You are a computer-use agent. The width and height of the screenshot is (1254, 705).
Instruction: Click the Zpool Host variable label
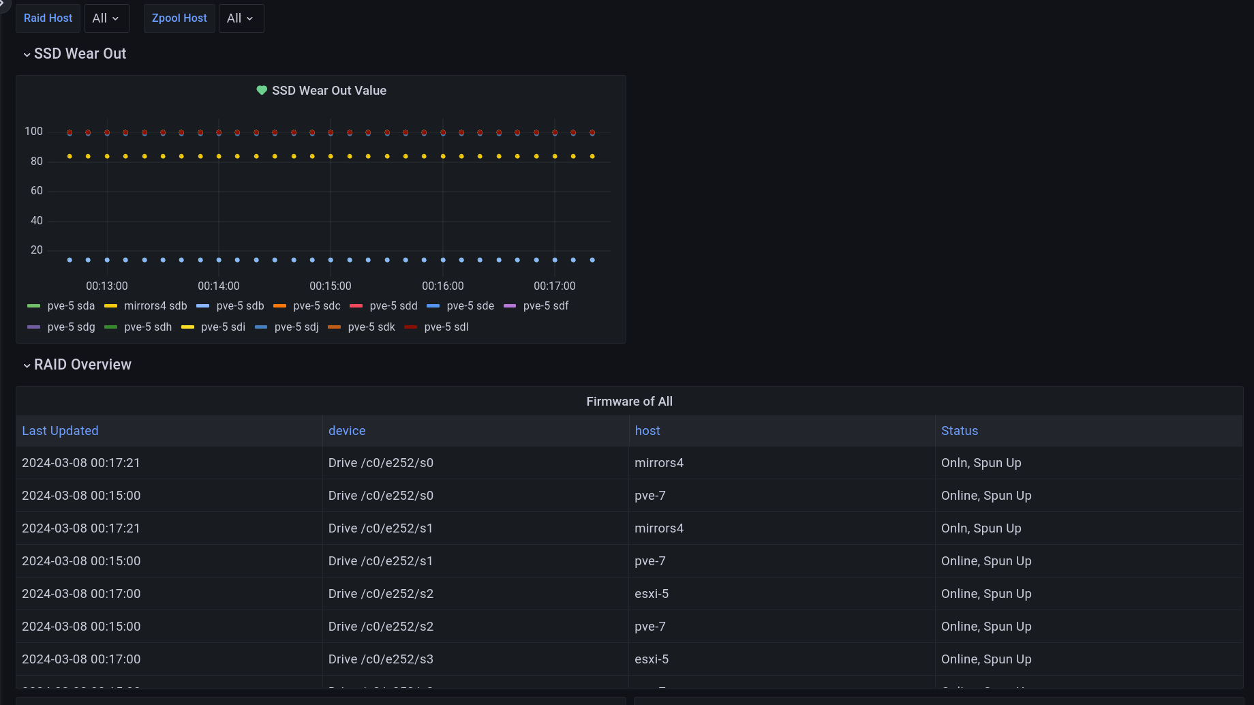pyautogui.click(x=179, y=18)
